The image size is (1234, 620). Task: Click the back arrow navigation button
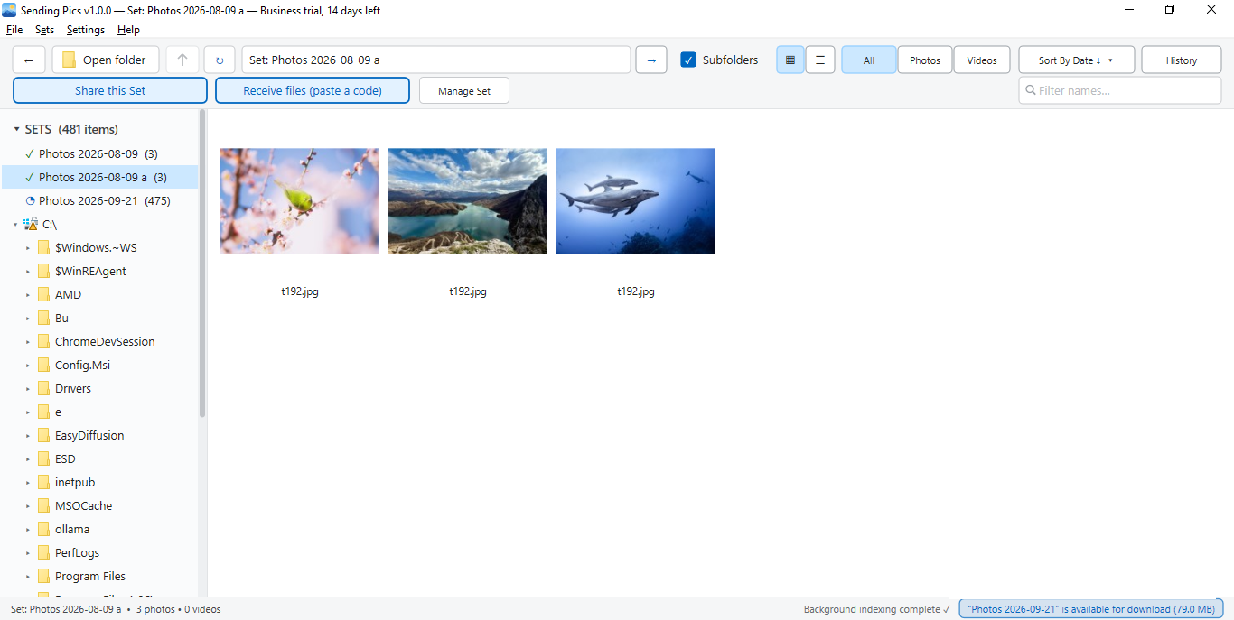click(29, 60)
